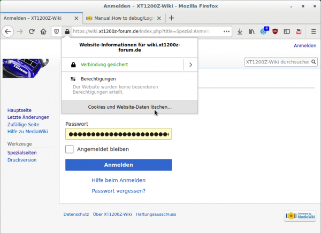321x234 pixels.
Task: Open Letzte Änderungen in the sidebar
Action: coord(28,117)
